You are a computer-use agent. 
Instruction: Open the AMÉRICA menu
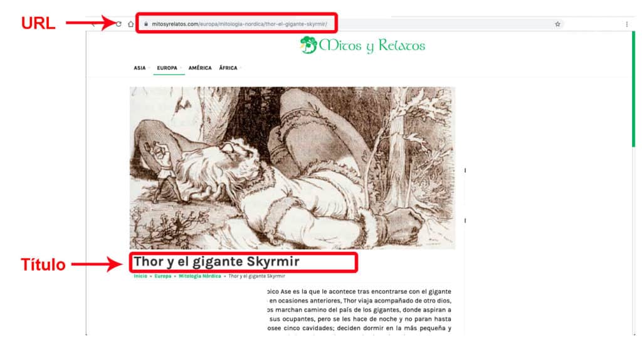(x=200, y=68)
